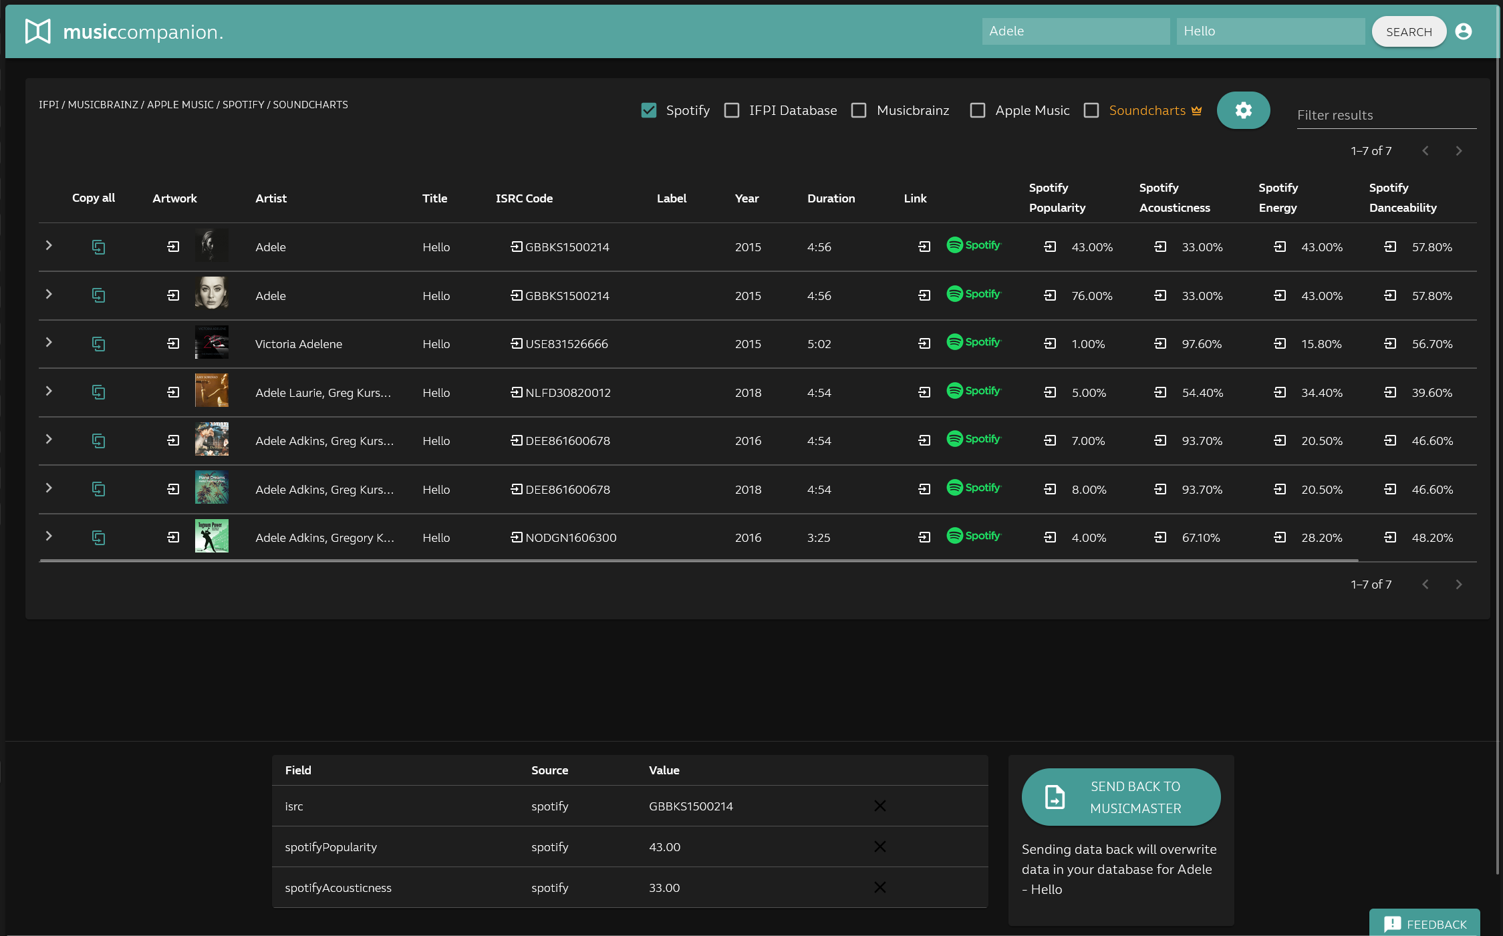Viewport: 1503px width, 936px height.
Task: Copy popularity value 76.00%
Action: (x=1050, y=295)
